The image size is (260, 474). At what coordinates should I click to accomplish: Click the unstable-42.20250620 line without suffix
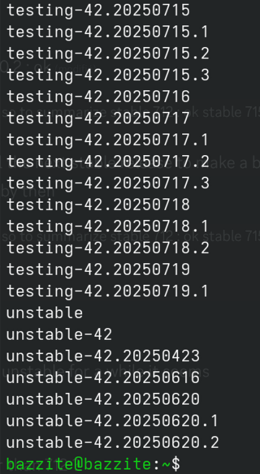103,399
